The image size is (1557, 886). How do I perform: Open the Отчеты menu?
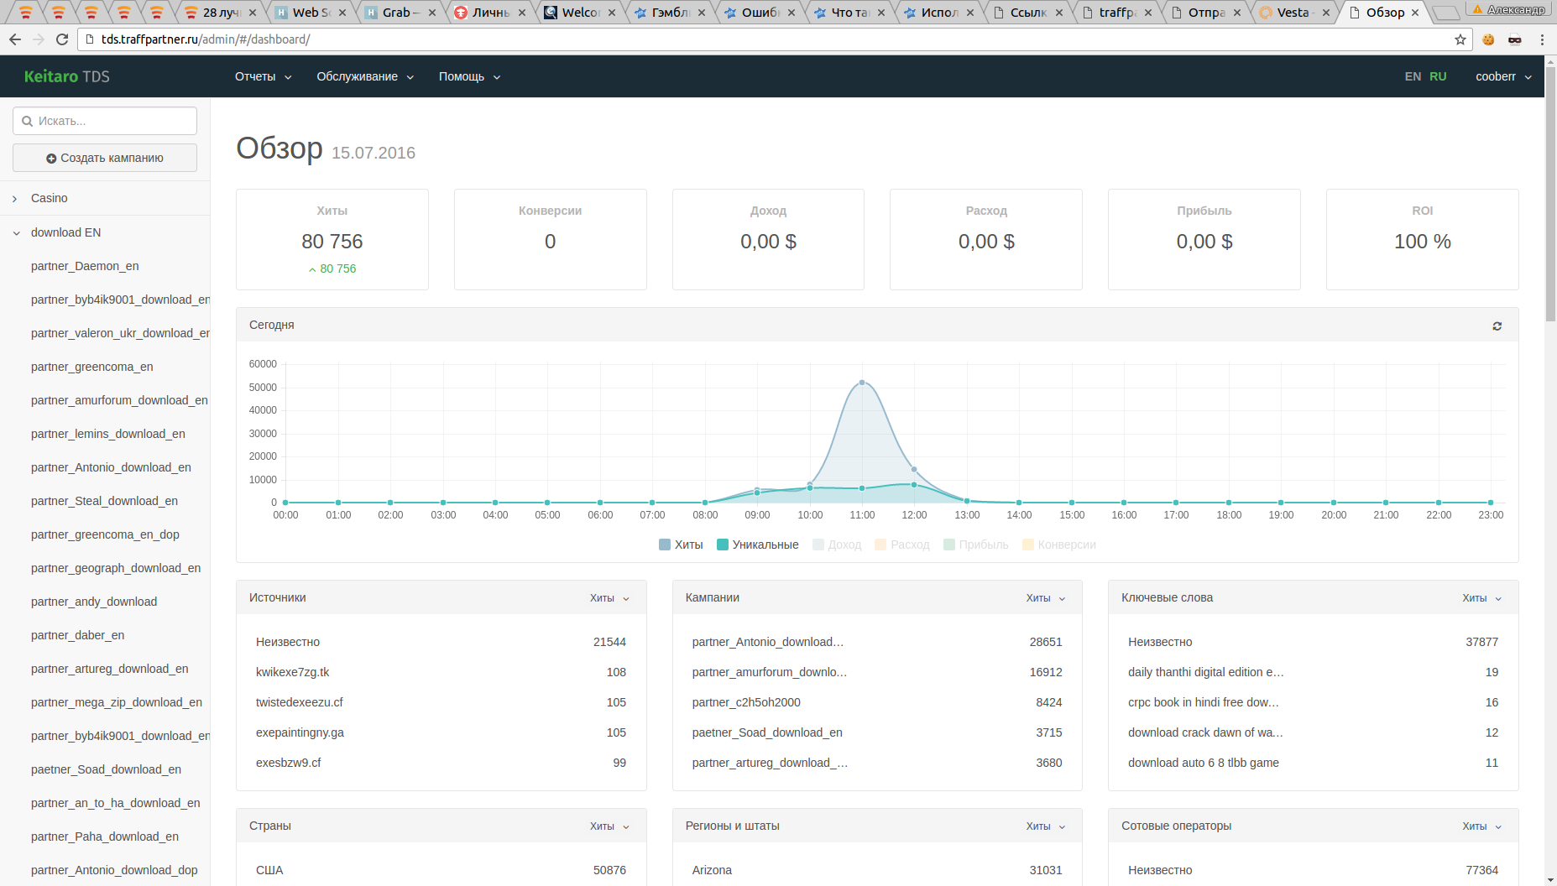(263, 76)
